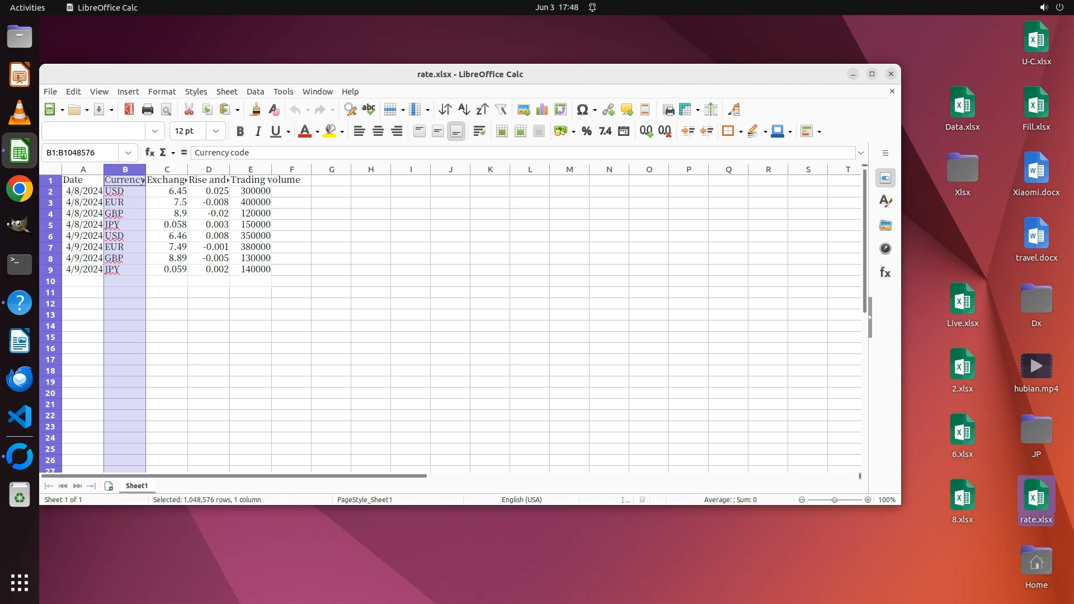
Task: Open the Data menu
Action: point(255,92)
